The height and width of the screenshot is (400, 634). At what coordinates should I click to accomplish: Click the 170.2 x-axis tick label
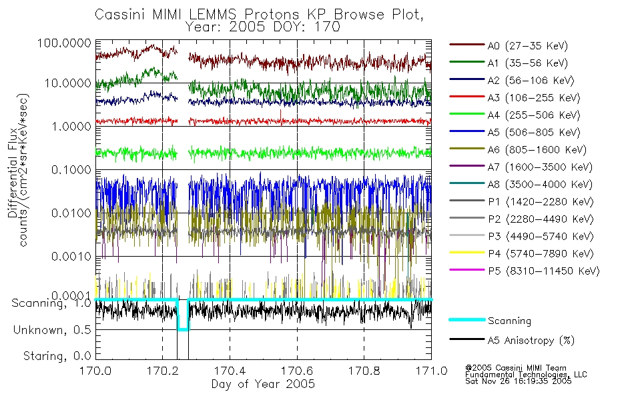(163, 371)
